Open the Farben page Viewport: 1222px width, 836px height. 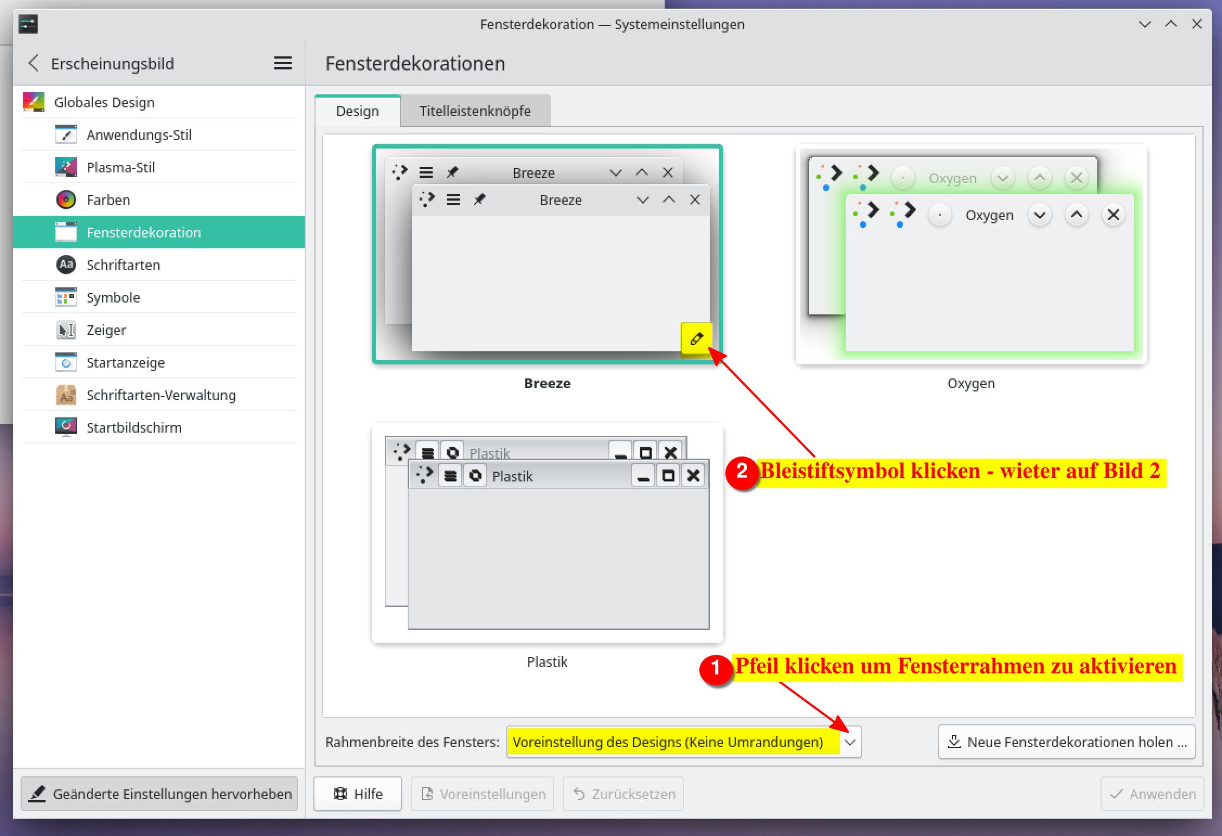(x=159, y=200)
